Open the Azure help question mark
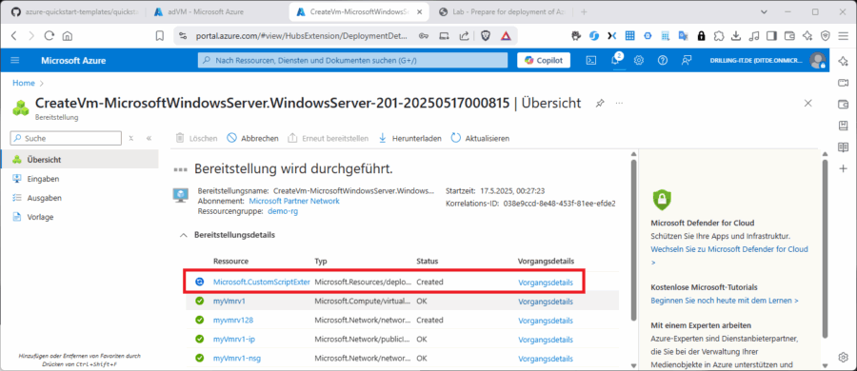 click(663, 61)
